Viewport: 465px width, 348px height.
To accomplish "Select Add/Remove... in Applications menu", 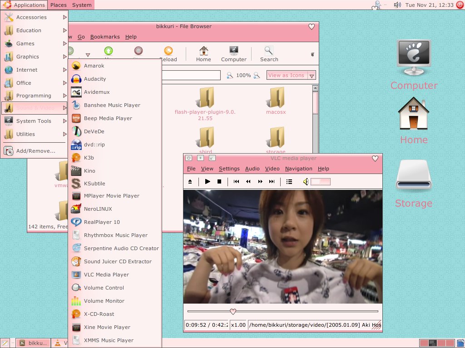I will 35,151.
